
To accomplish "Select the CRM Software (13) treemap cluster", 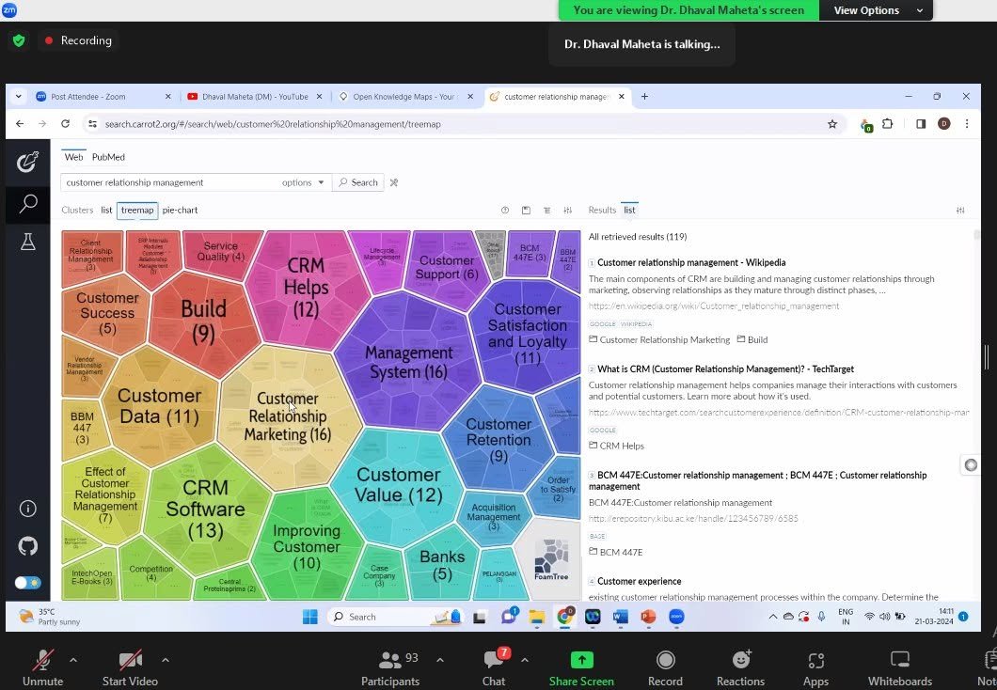I will [205, 509].
